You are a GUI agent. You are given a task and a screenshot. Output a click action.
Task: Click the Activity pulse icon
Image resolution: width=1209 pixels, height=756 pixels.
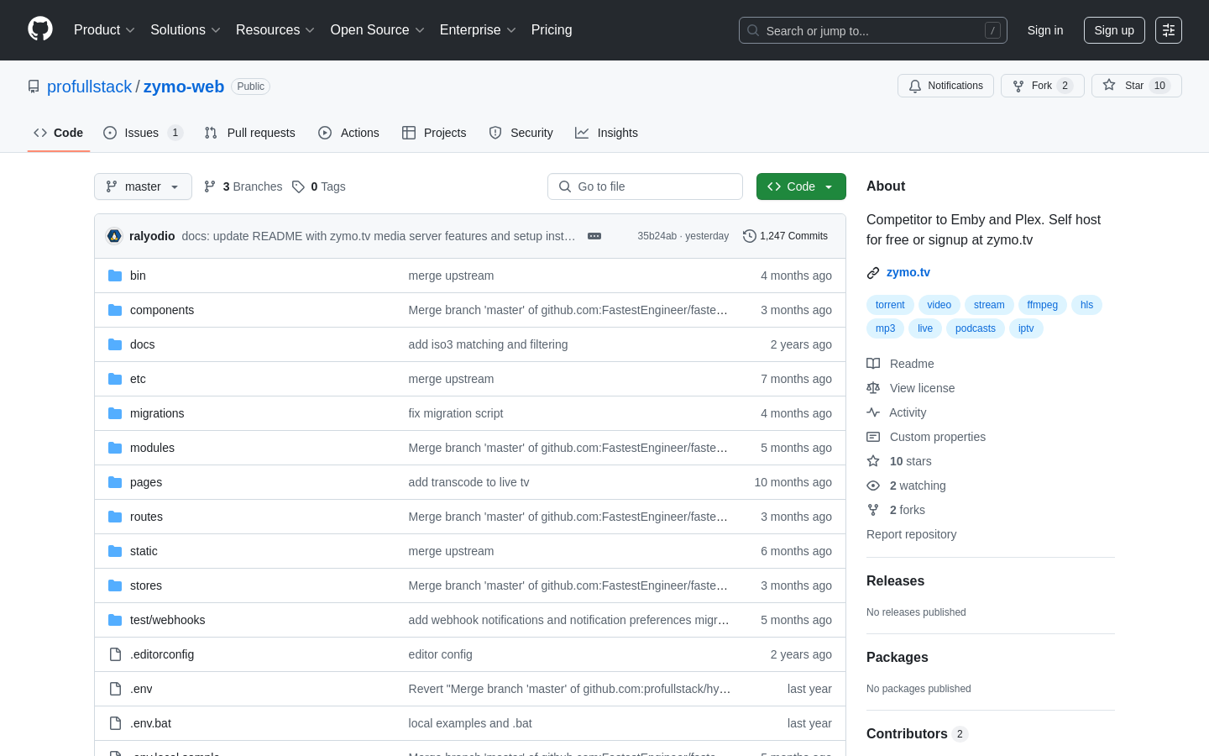[873, 412]
